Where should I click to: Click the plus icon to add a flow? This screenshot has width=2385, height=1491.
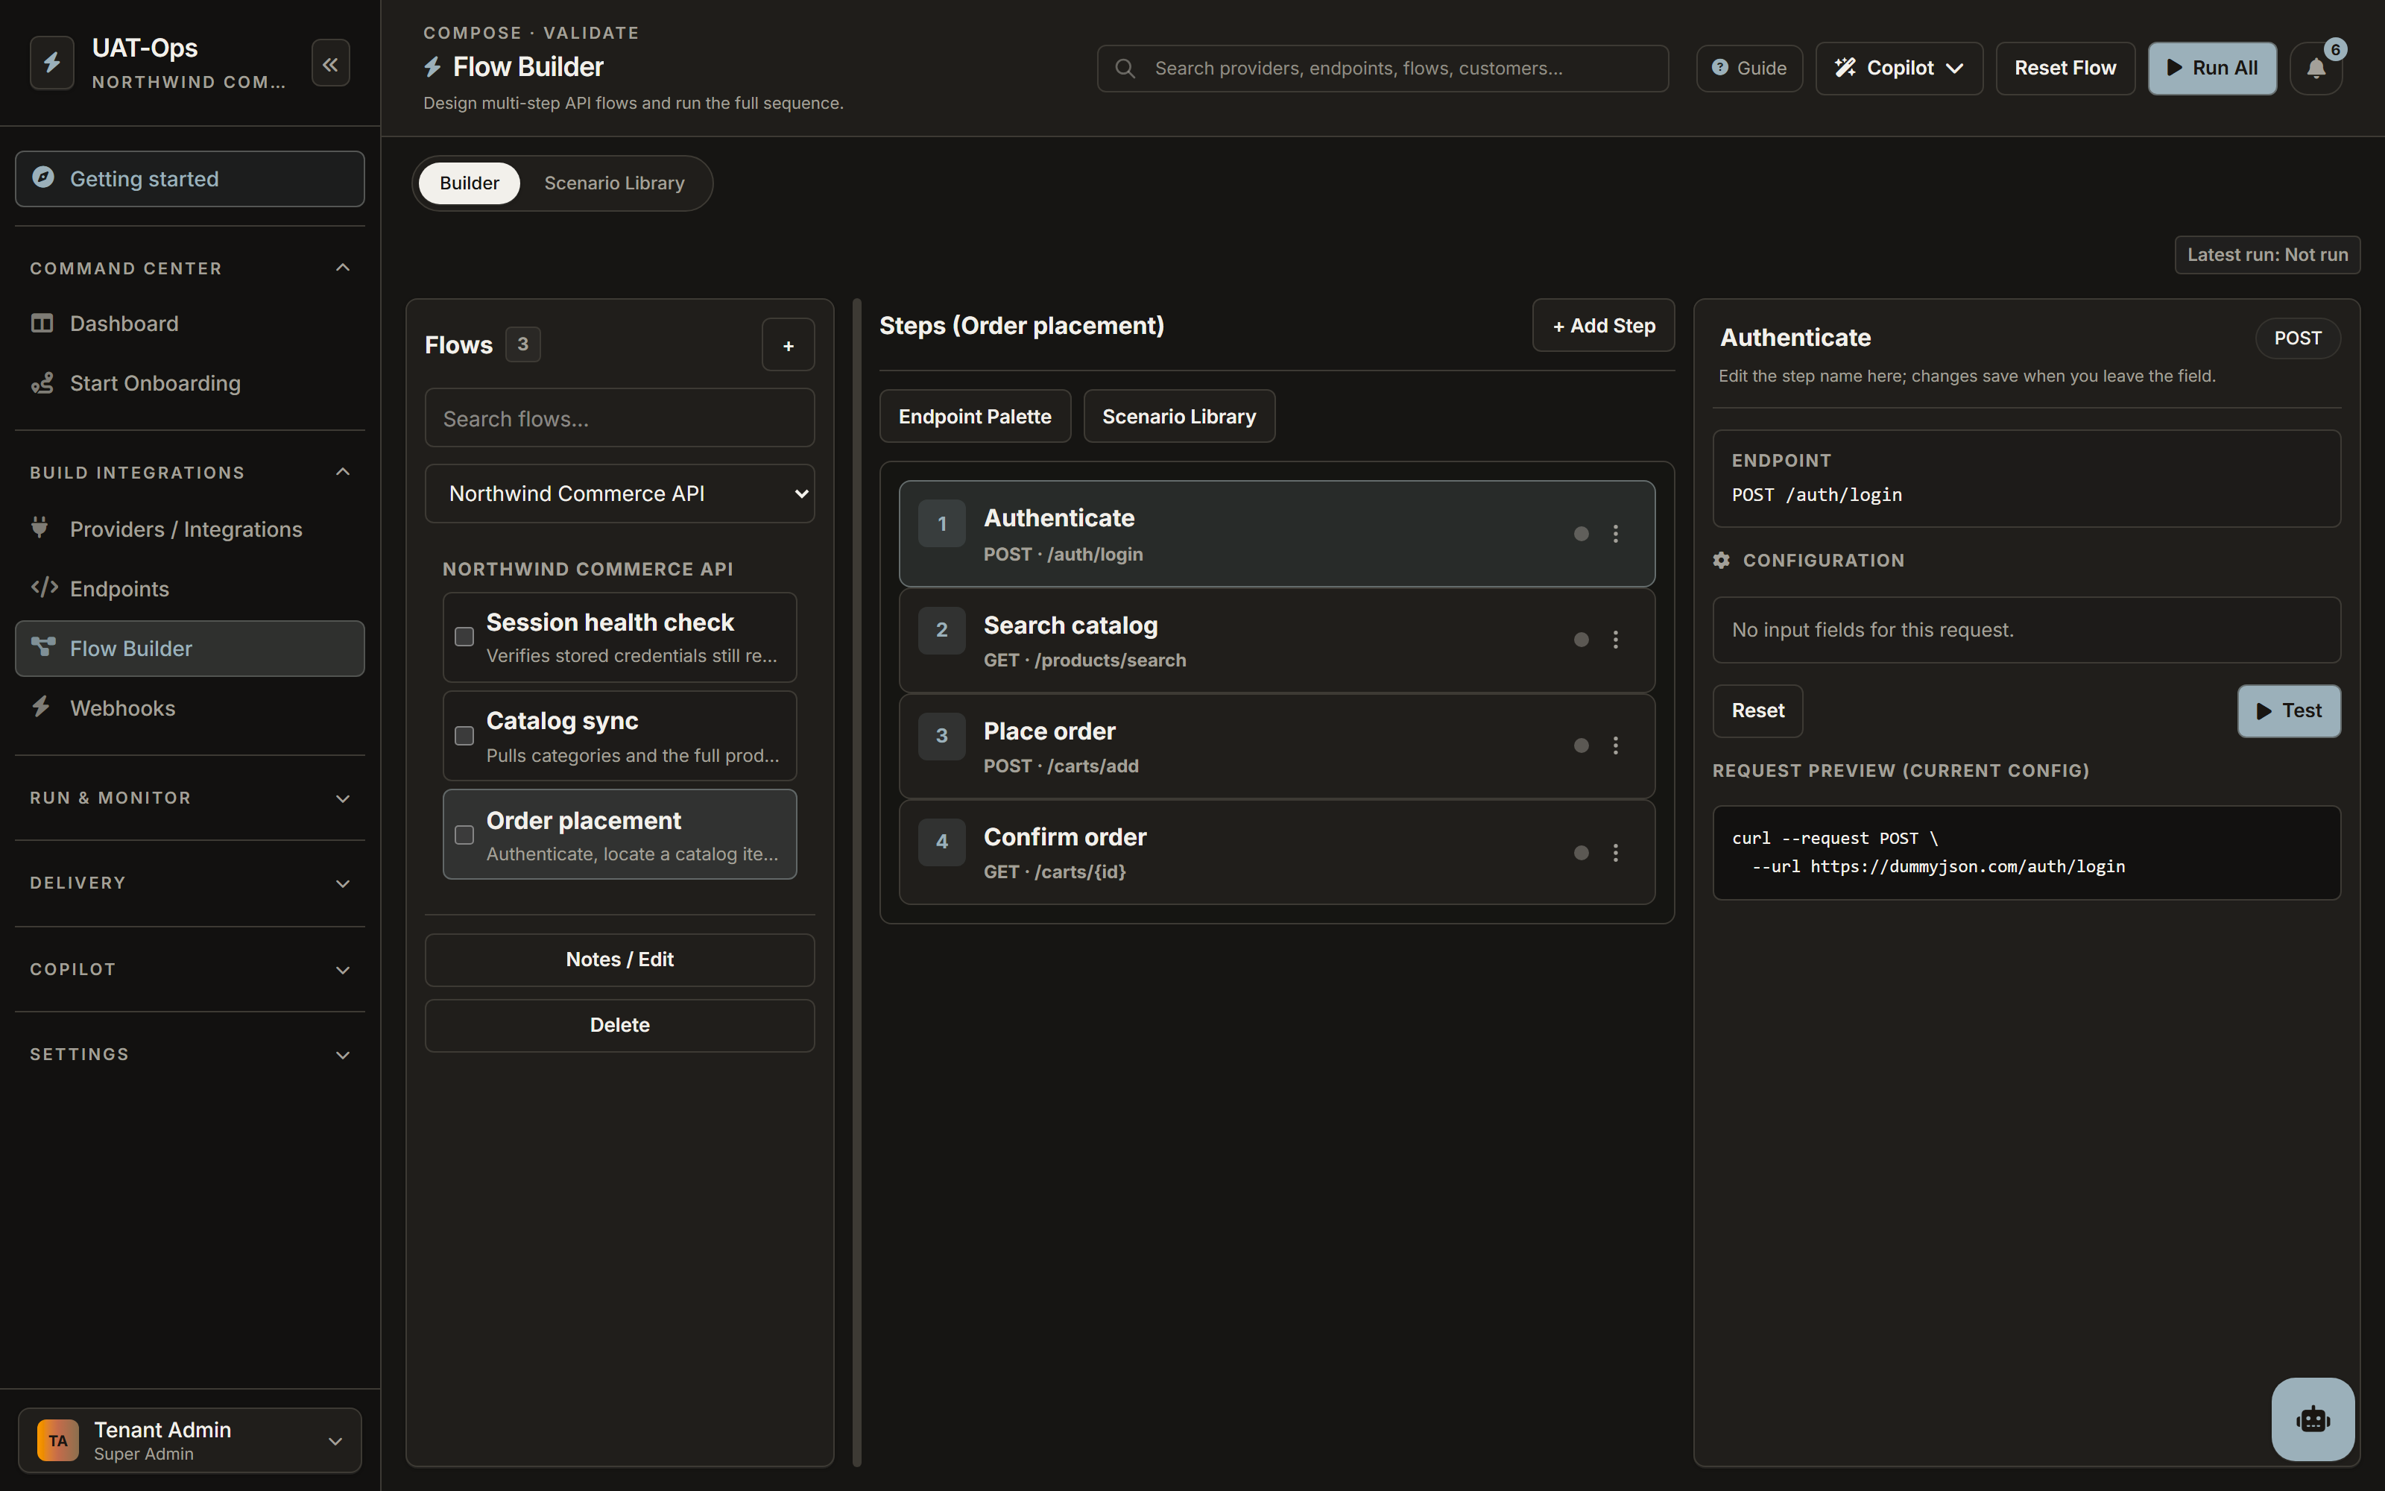(789, 345)
